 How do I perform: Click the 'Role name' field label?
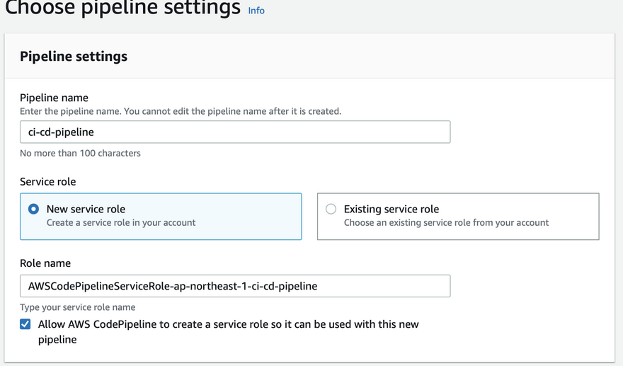click(45, 263)
